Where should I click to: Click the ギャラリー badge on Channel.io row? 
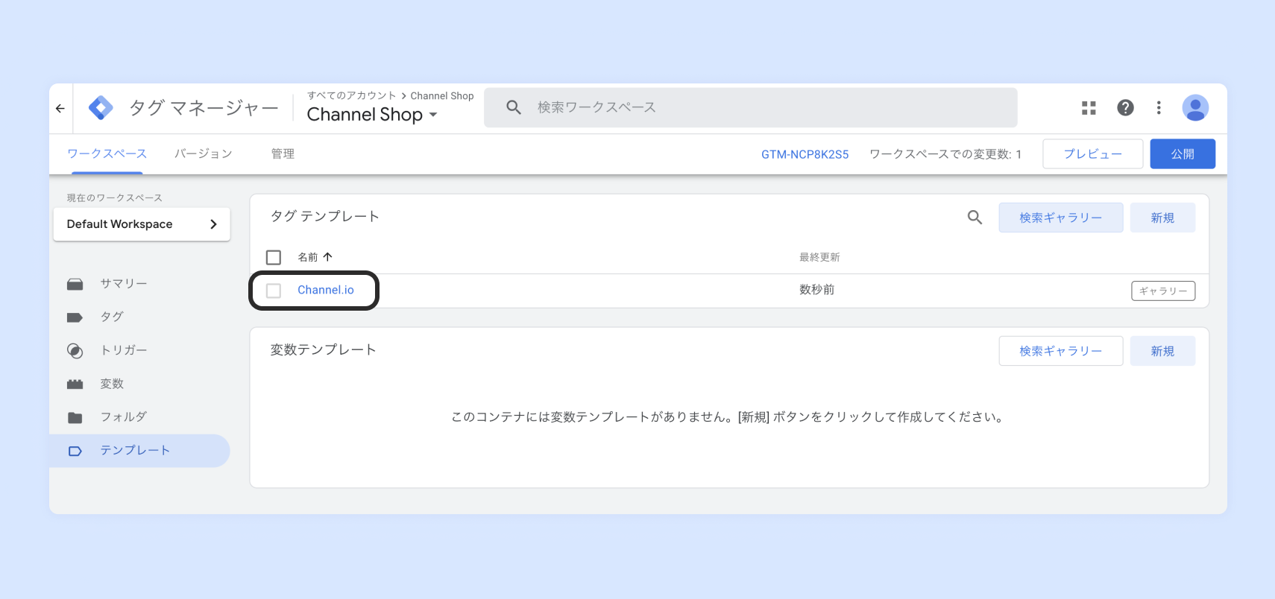click(1163, 291)
